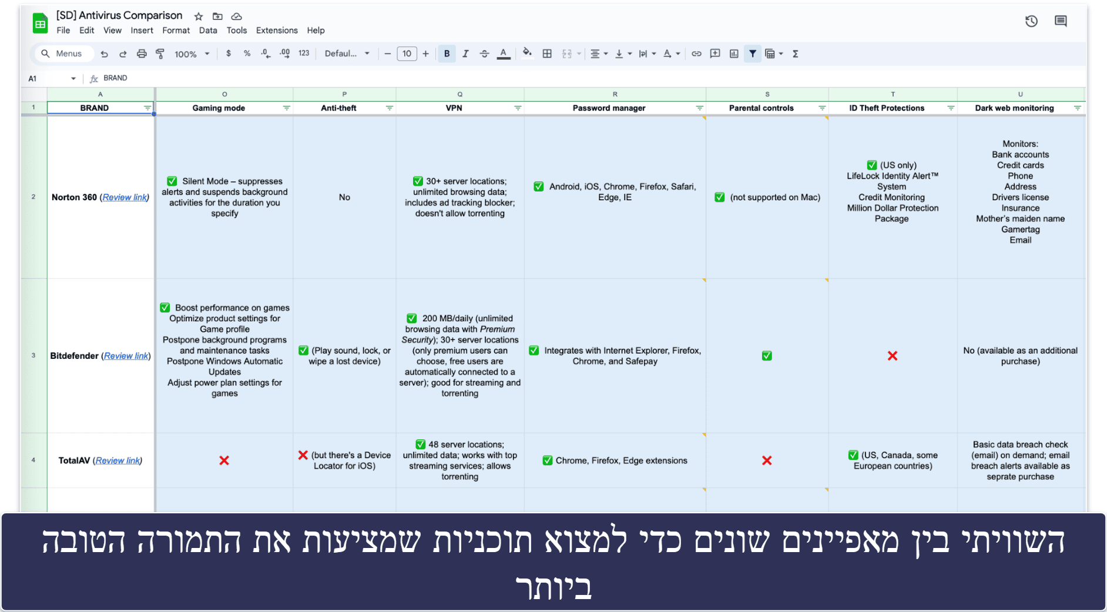Insert a link
Image resolution: width=1107 pixels, height=612 pixels.
(x=696, y=53)
